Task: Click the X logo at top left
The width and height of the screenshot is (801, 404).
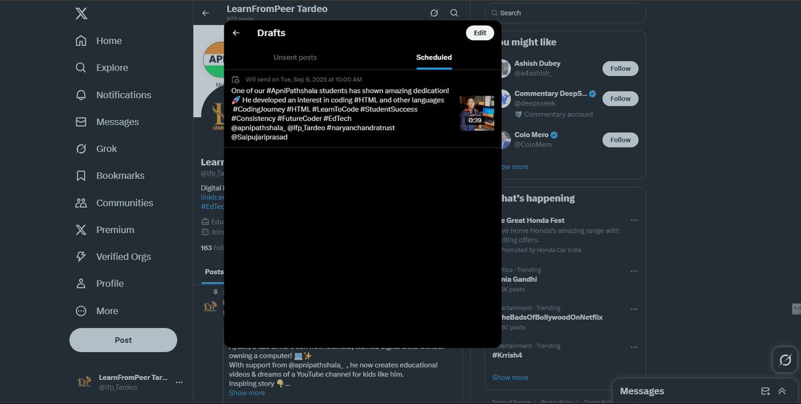Action: click(x=81, y=13)
